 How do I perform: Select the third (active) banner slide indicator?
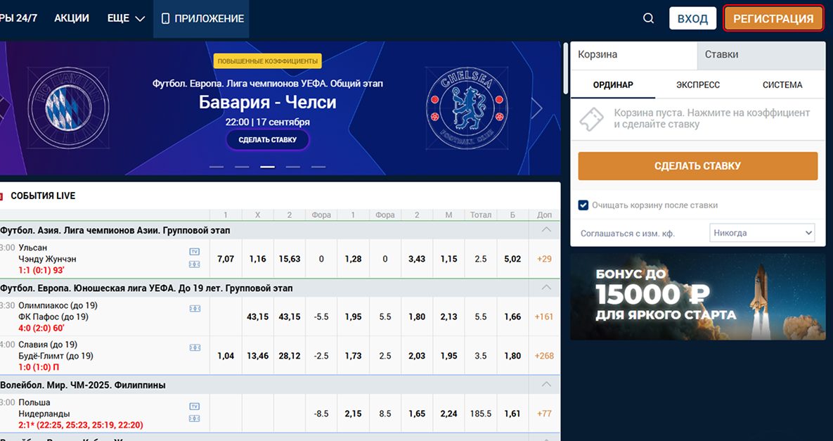click(x=267, y=167)
